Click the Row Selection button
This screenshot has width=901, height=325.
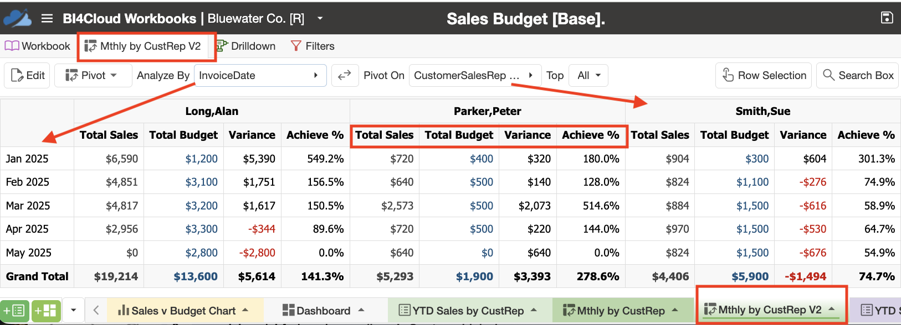(764, 75)
